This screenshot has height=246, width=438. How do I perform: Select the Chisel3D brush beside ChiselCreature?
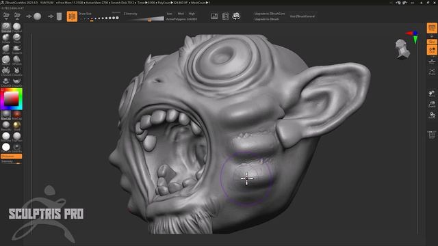tap(16, 71)
